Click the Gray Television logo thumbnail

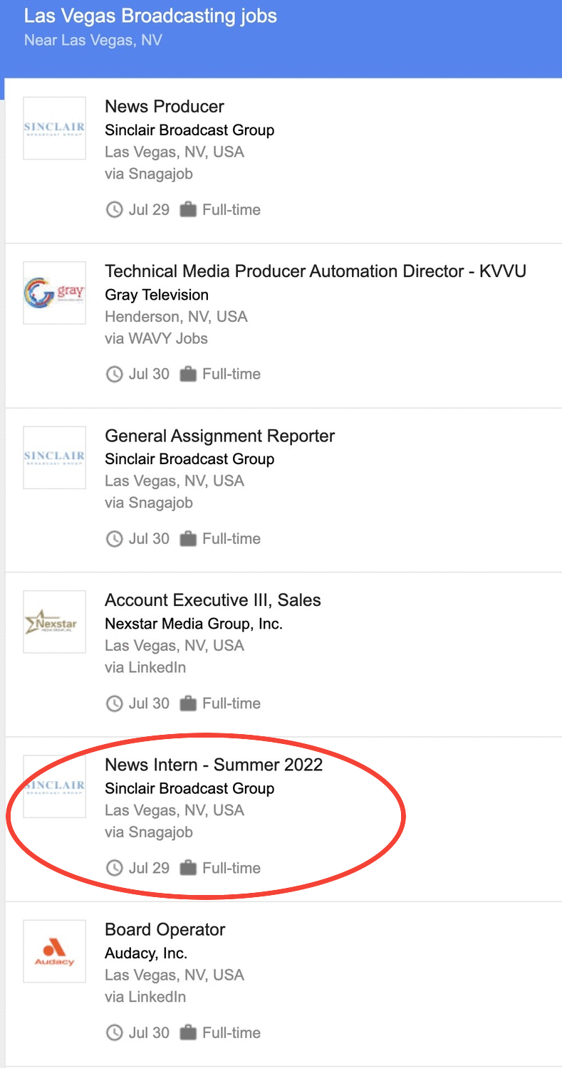click(x=55, y=293)
